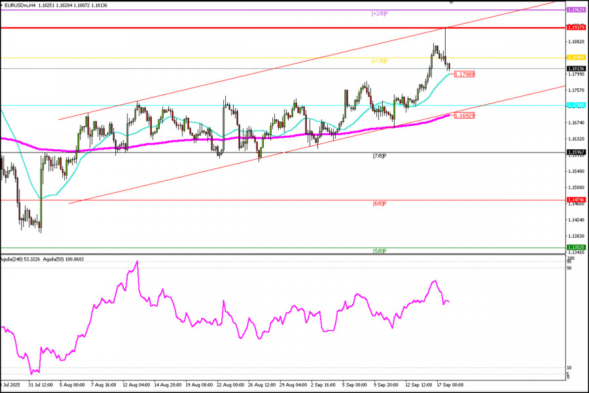Click the Aguila(240) 53.3226 indicator label
The height and width of the screenshot is (393, 589).
click(20, 259)
